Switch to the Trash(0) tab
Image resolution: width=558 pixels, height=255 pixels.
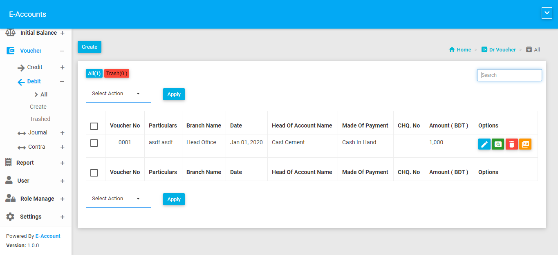click(117, 74)
